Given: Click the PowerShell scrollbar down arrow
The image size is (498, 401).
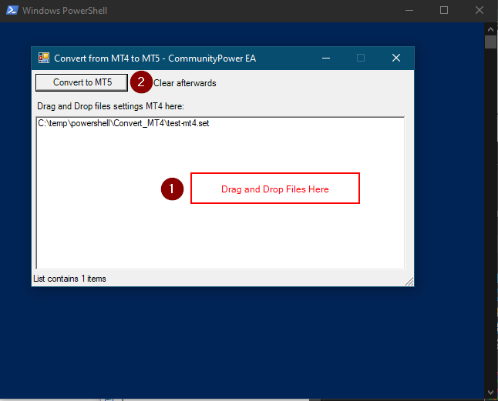Looking at the screenshot, I should coord(491,393).
